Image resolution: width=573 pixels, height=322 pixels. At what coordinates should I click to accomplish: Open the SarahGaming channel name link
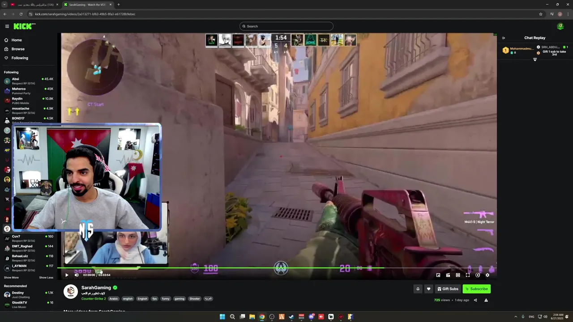96,288
